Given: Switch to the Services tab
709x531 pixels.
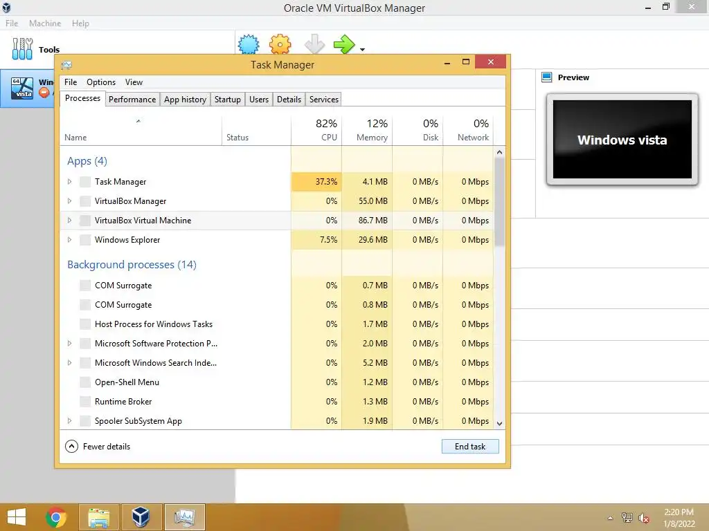Looking at the screenshot, I should click(x=324, y=100).
